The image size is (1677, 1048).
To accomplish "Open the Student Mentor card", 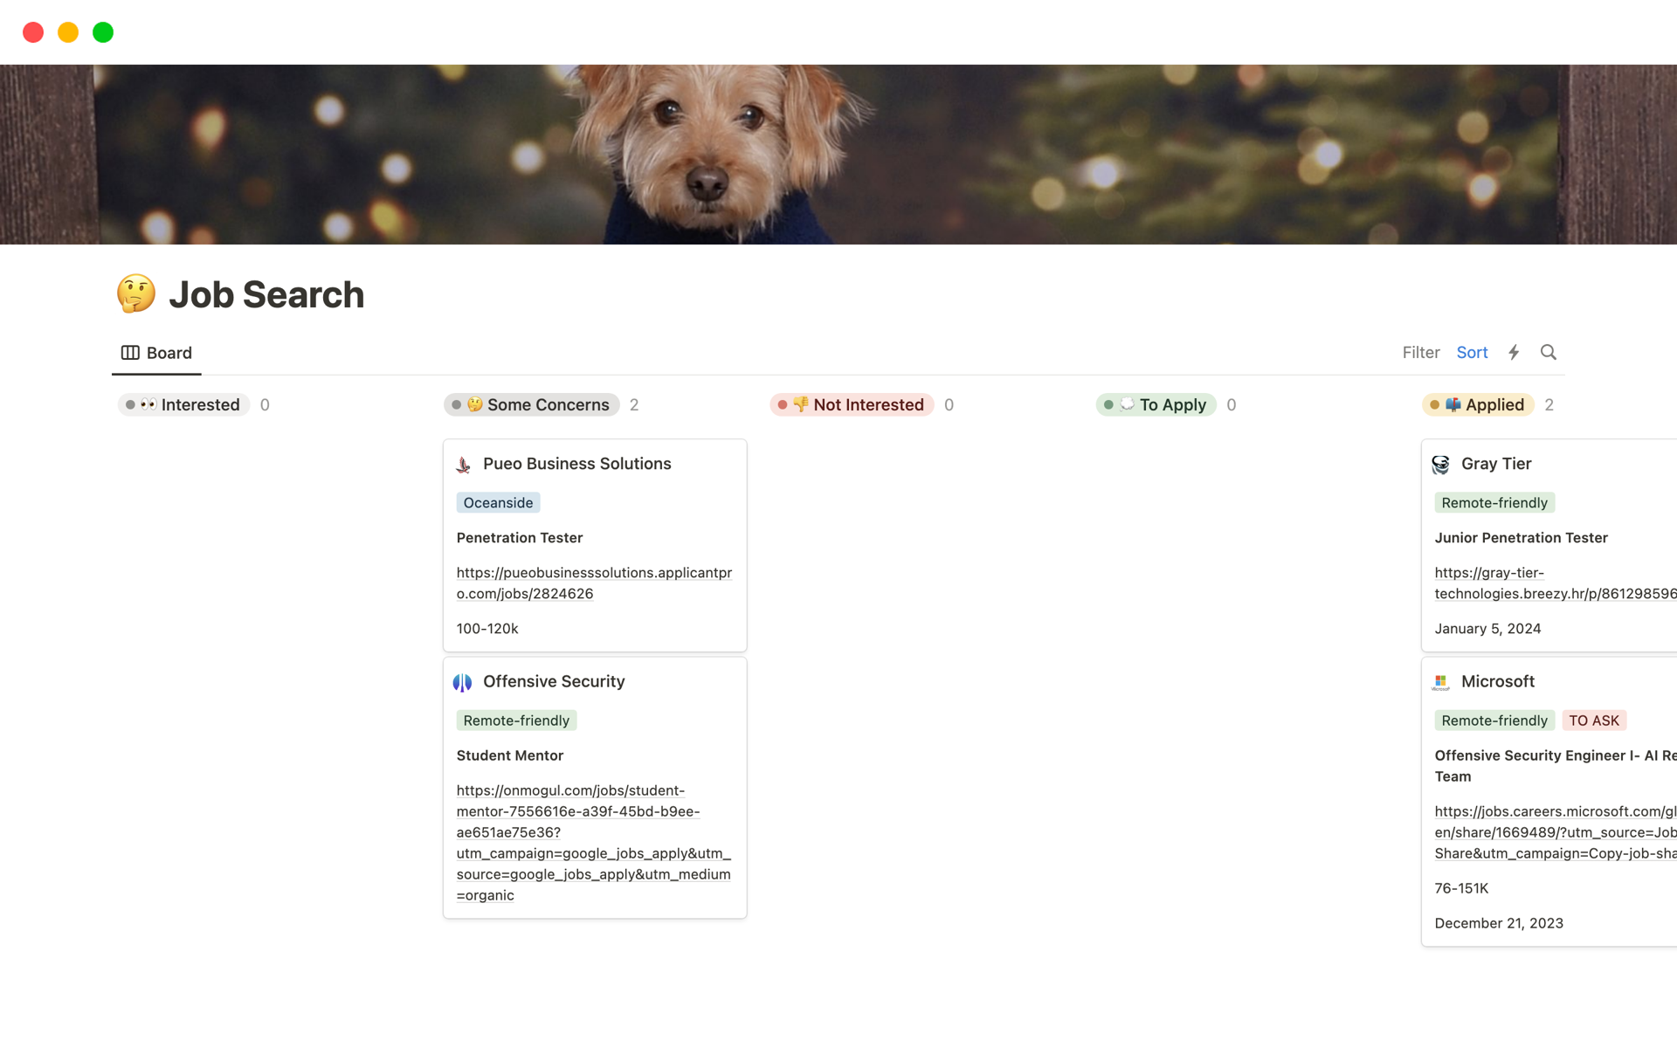I will click(x=510, y=755).
